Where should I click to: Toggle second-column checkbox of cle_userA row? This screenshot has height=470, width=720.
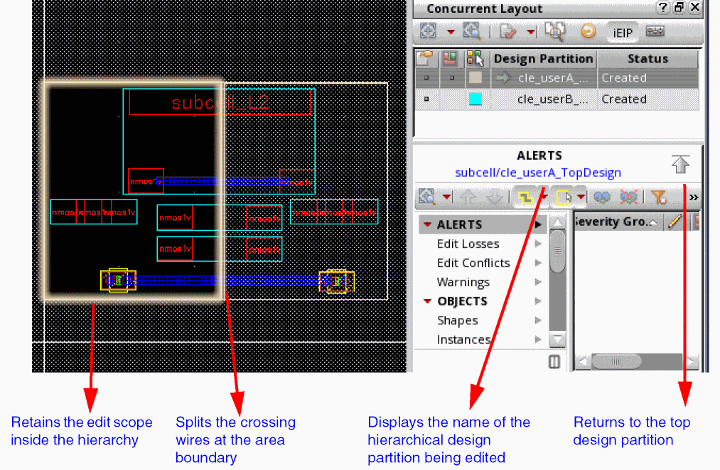click(x=452, y=78)
